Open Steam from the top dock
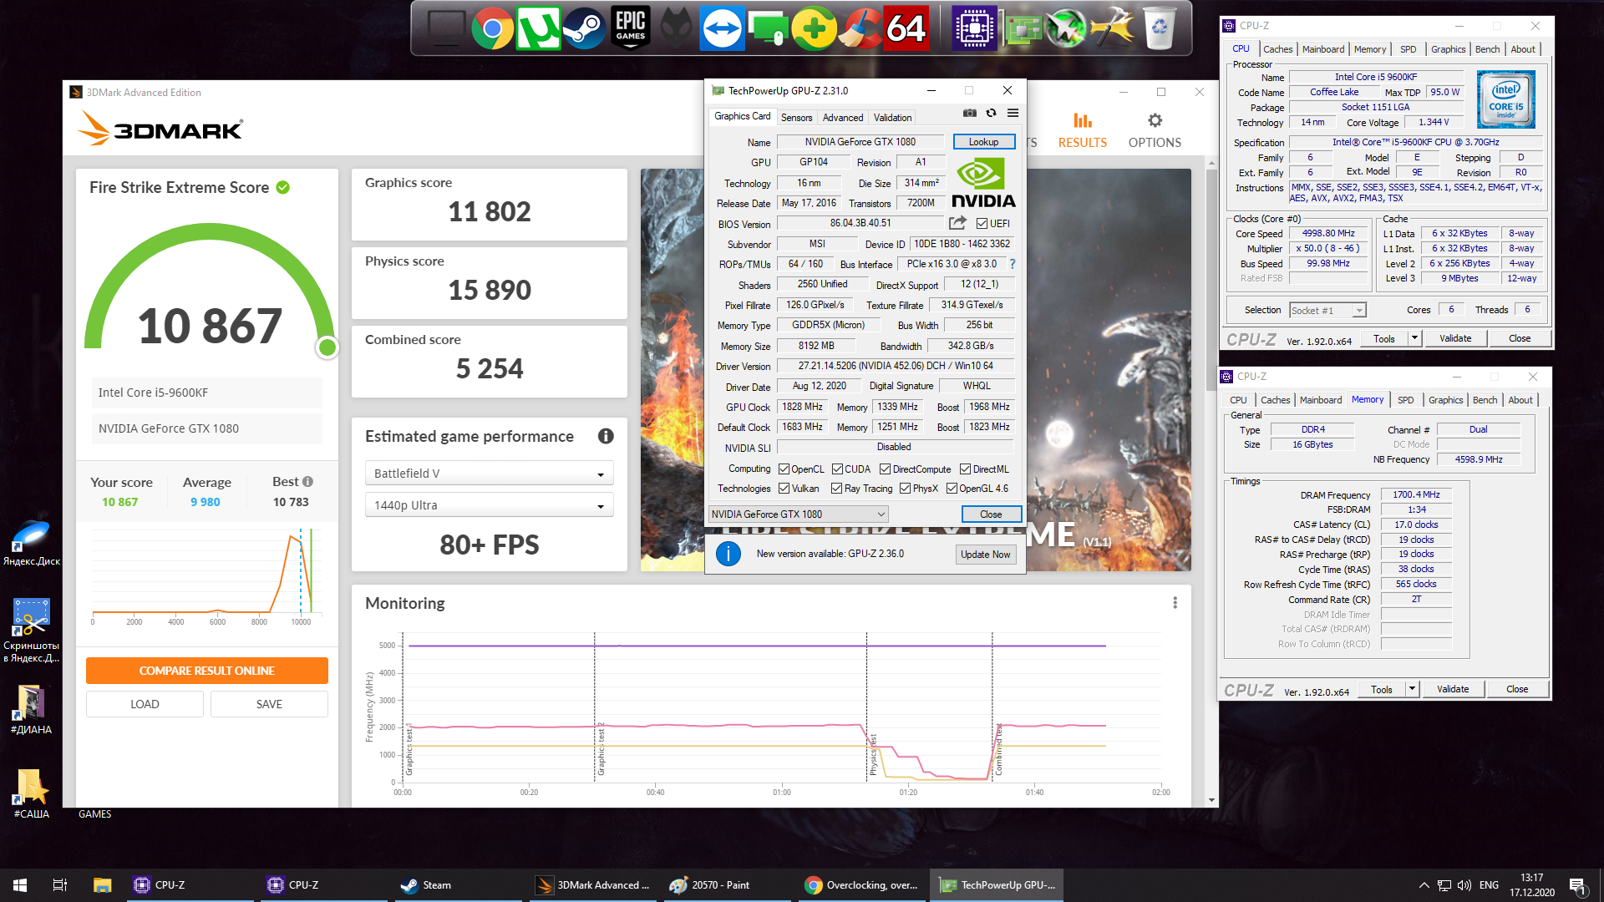 pyautogui.click(x=583, y=29)
